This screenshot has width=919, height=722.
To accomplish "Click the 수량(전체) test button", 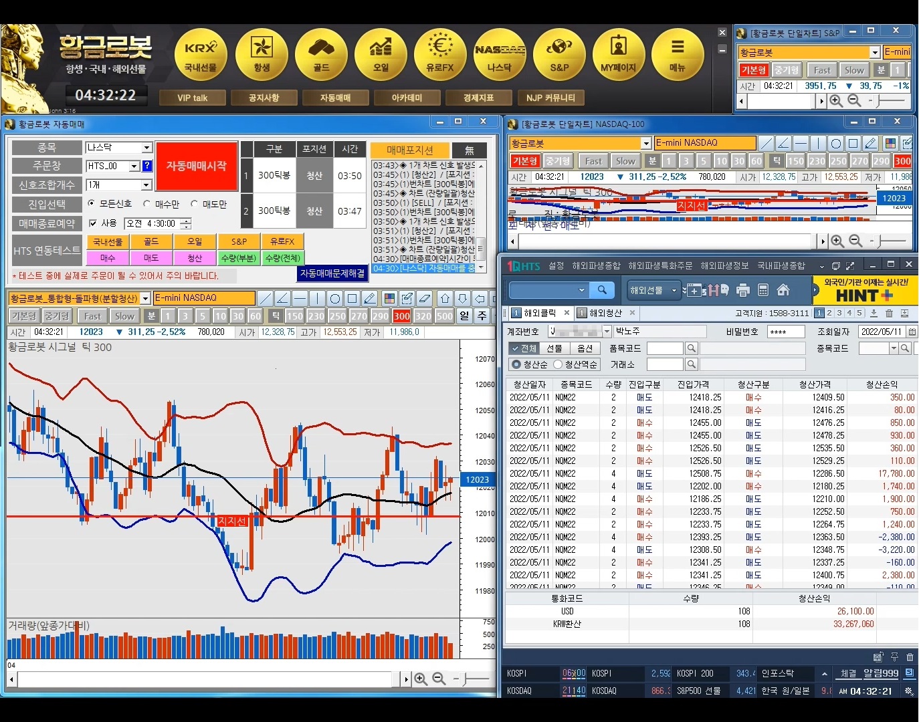I will point(283,258).
